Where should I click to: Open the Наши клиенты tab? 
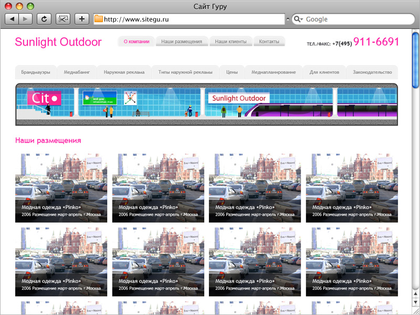pos(230,41)
